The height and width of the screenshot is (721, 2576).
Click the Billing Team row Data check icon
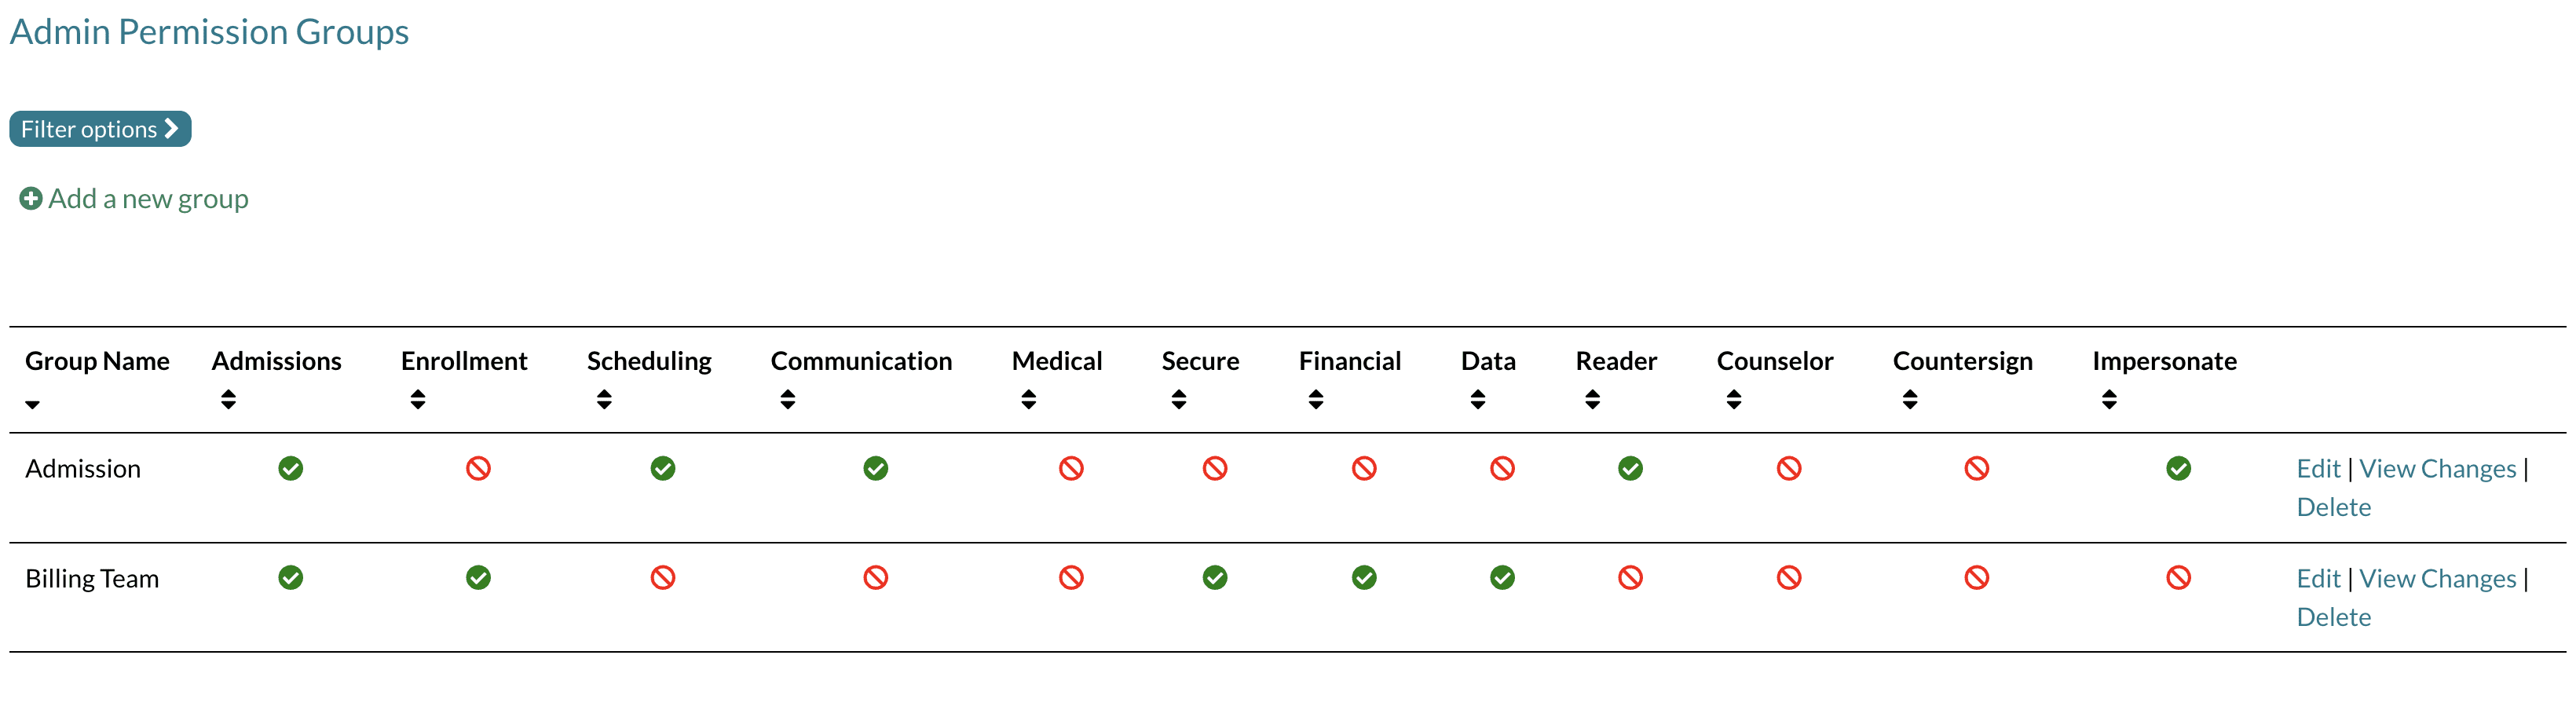1502,578
